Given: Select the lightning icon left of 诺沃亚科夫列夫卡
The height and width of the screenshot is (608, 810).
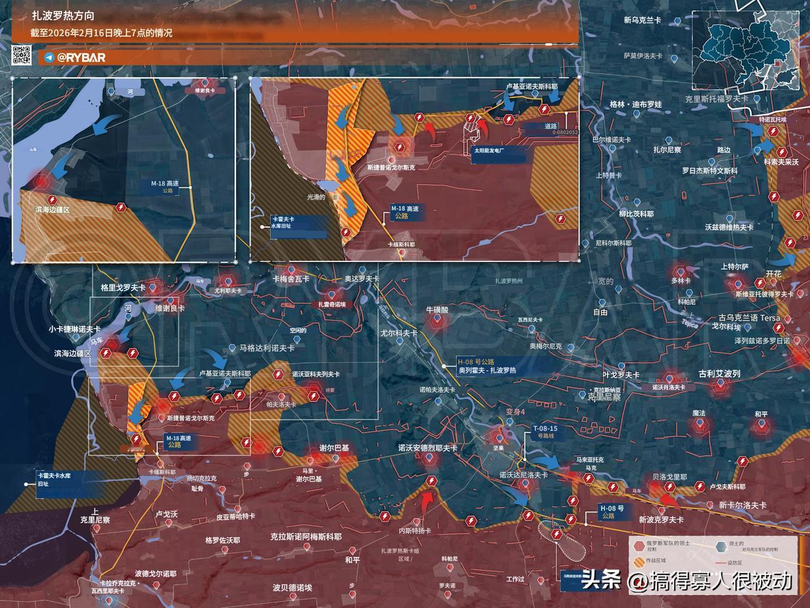Looking at the screenshot, I should pos(277,375).
